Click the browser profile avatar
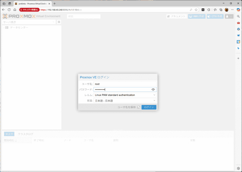 (227, 10)
